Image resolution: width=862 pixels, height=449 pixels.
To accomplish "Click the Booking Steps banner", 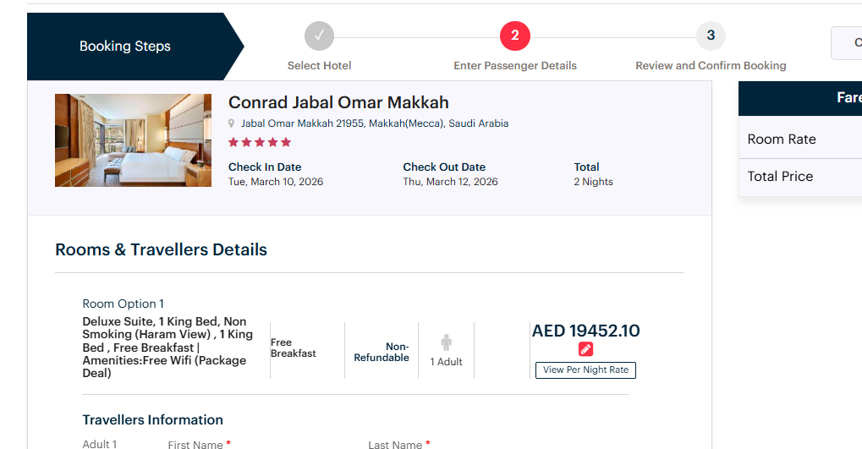I will 135,47.
